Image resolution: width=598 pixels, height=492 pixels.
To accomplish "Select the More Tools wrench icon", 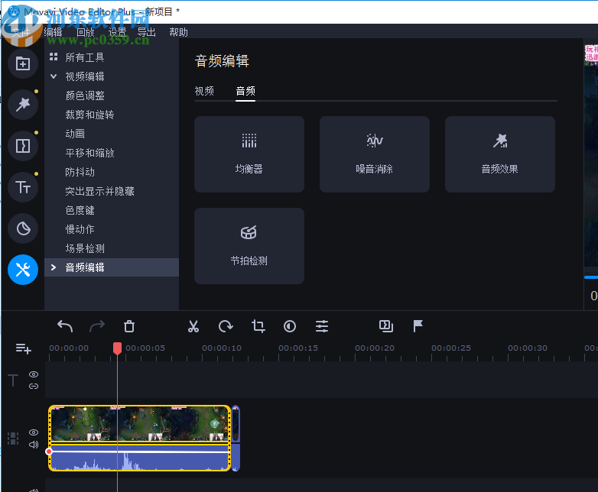I will [23, 270].
